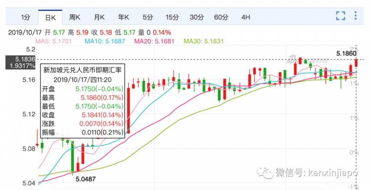Image resolution: width=370 pixels, height=190 pixels.
Task: Select the 年K yearly chart tab
Action: (x=123, y=17)
